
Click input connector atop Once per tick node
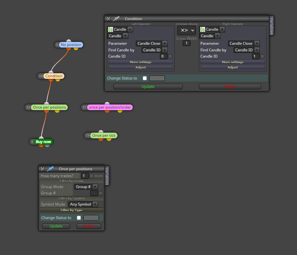click(x=101, y=131)
